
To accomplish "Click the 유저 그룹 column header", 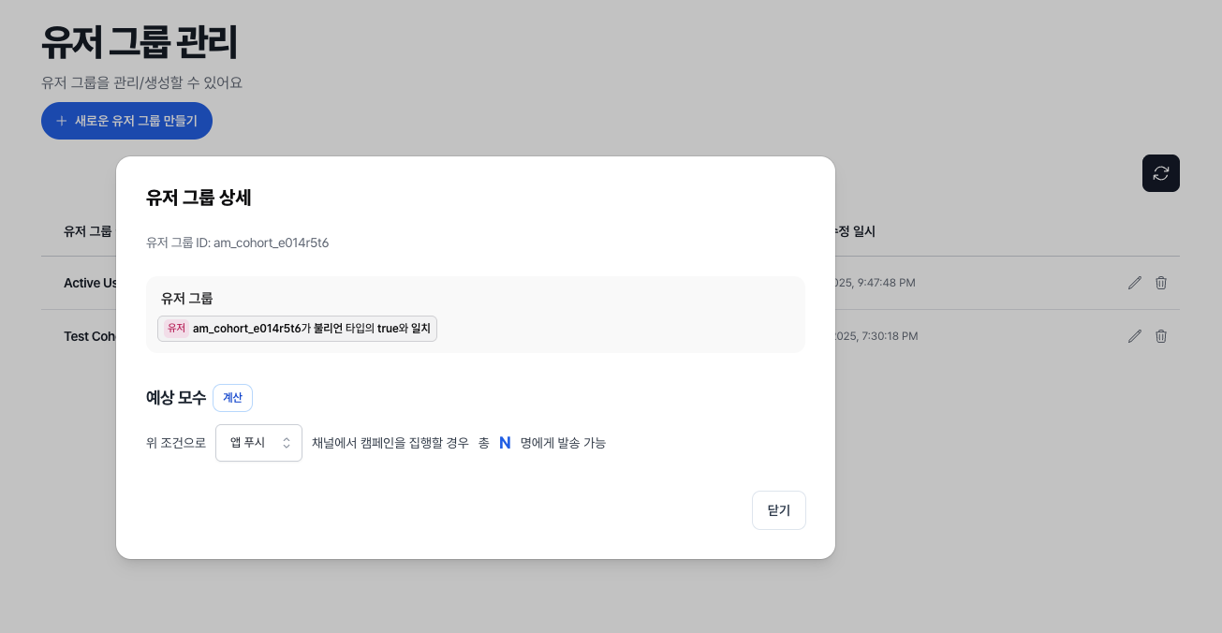I will [86, 231].
